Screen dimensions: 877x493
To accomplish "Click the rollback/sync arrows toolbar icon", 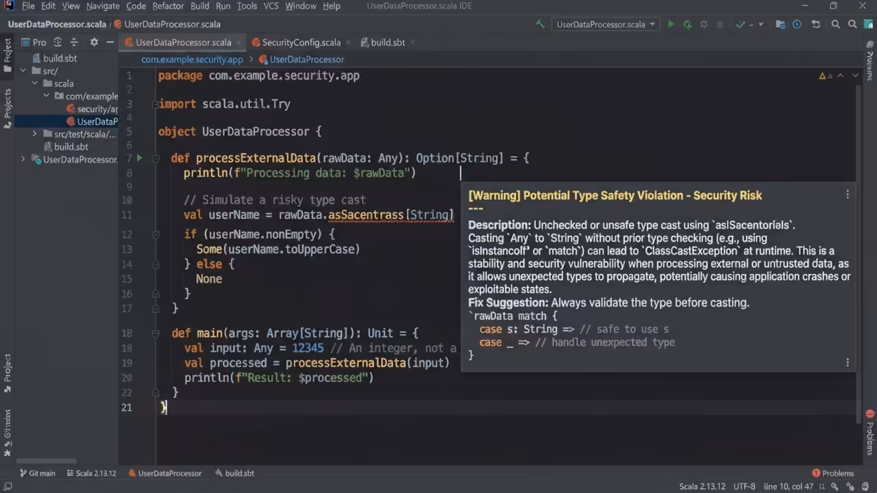I will click(x=815, y=24).
